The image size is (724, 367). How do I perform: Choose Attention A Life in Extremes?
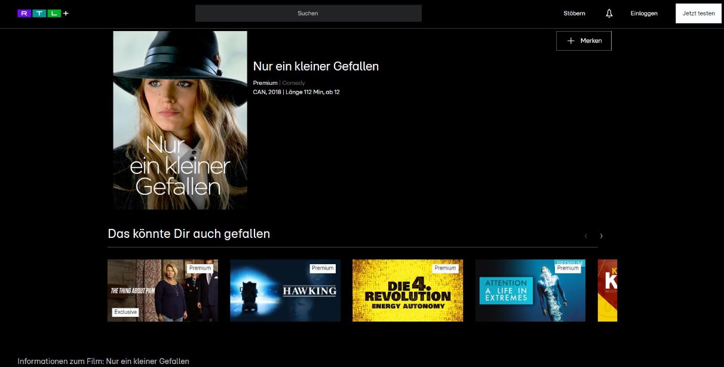(x=530, y=290)
